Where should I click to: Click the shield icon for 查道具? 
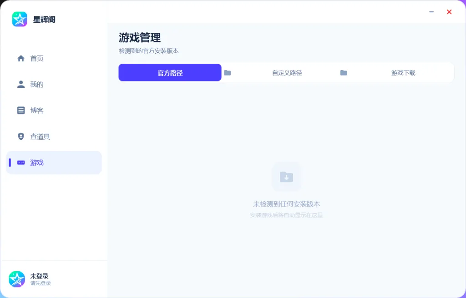pyautogui.click(x=21, y=136)
